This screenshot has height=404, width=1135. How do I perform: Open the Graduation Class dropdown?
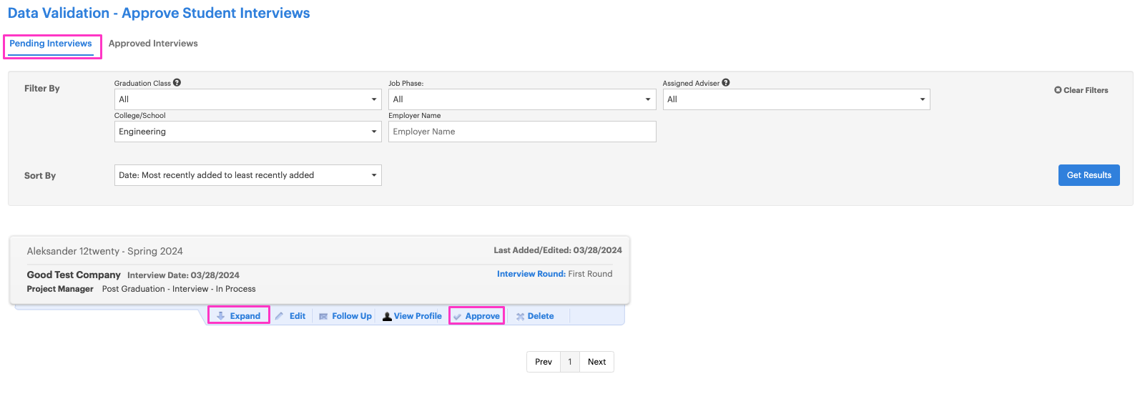(248, 99)
